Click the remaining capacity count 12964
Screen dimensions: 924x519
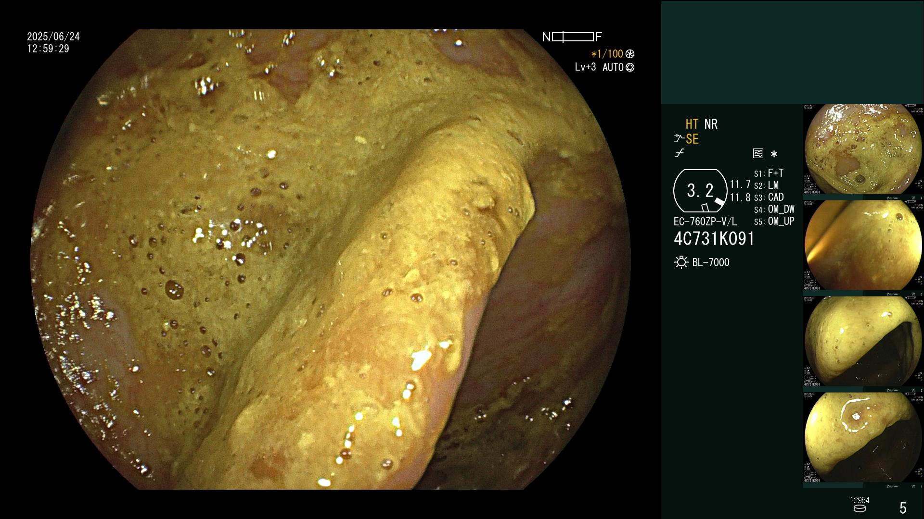click(860, 500)
